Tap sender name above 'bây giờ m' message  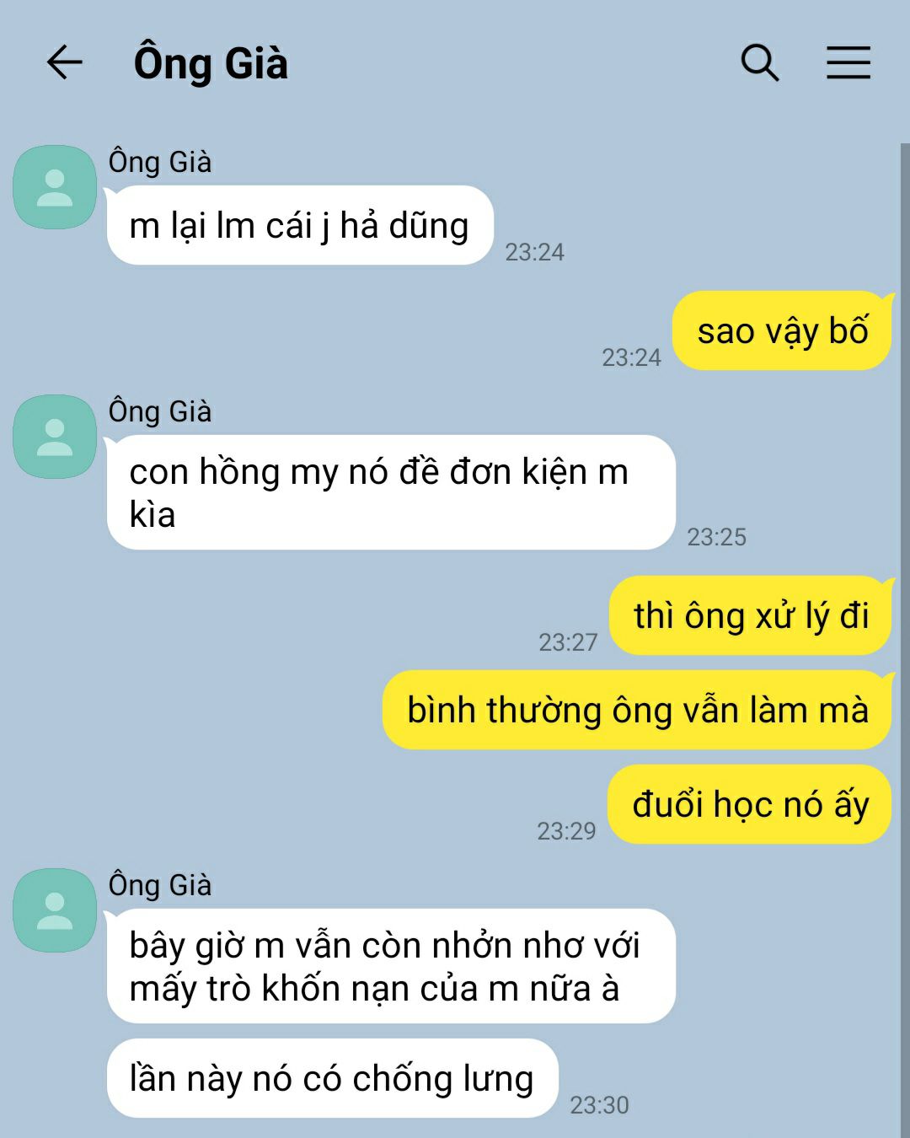160,885
